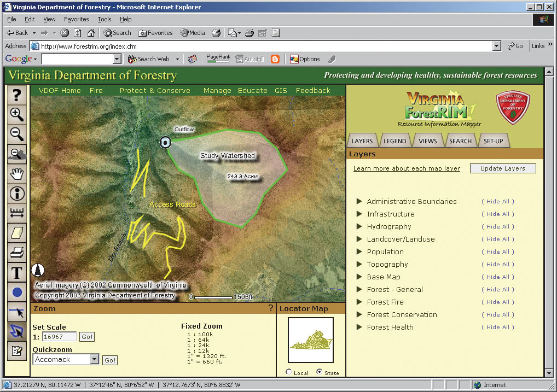
Task: Open the Quickzoom Accomack dropdown
Action: point(94,359)
